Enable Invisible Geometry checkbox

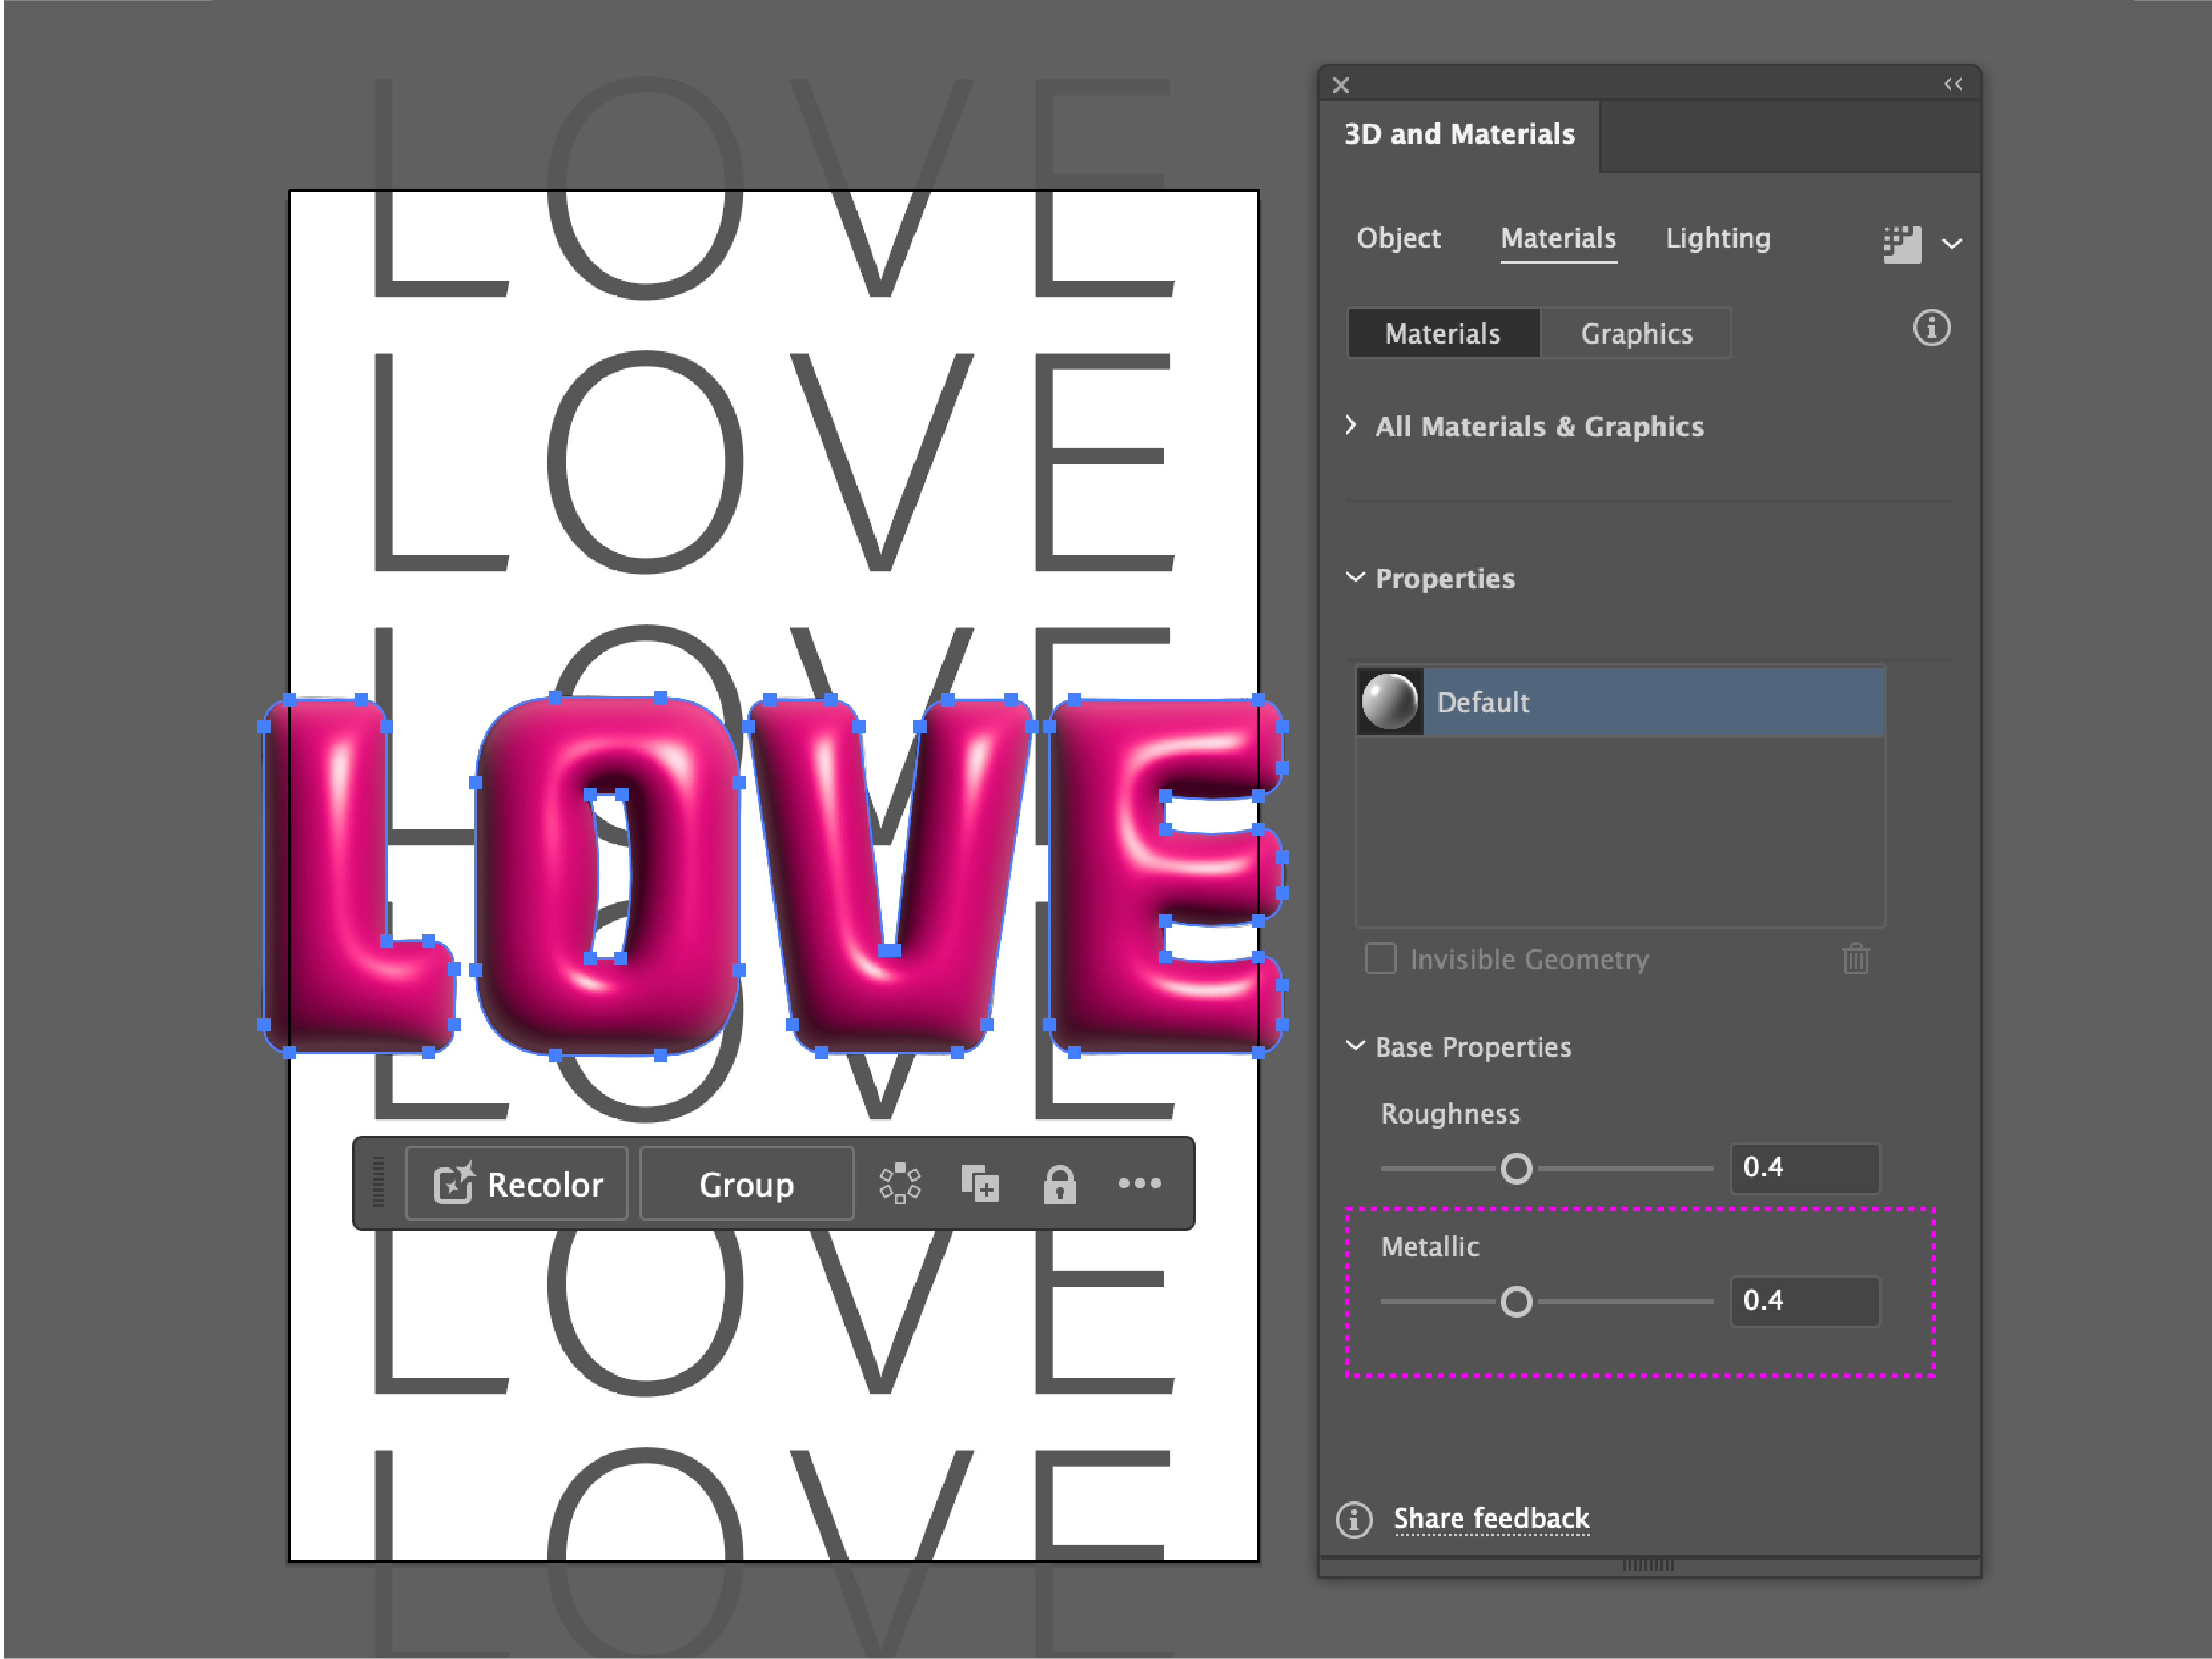1380,958
